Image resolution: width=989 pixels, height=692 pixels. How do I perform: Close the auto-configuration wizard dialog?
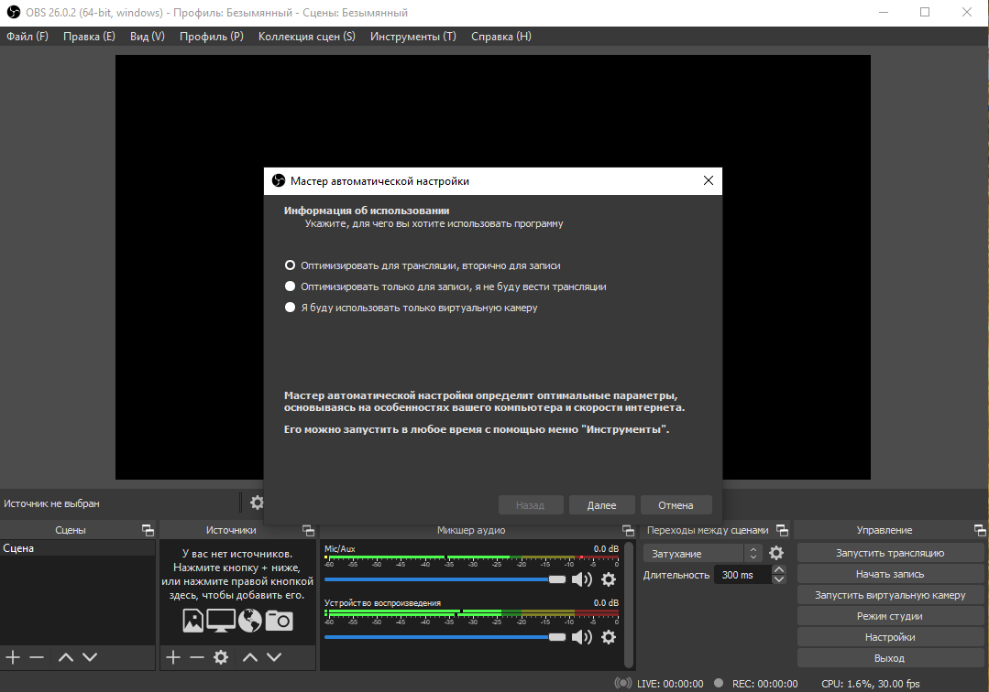click(x=709, y=180)
